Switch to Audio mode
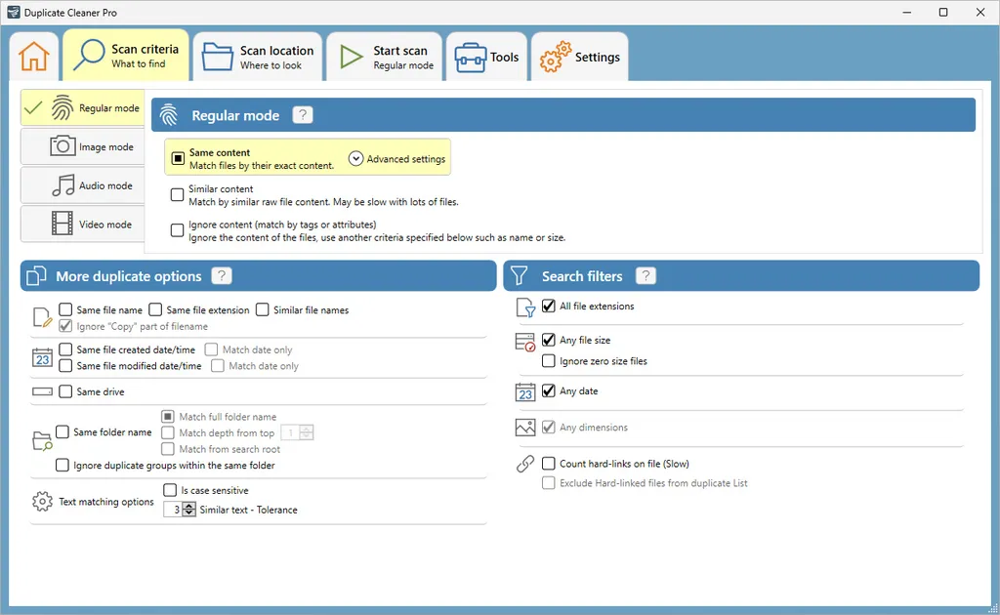Image resolution: width=1000 pixels, height=615 pixels. (83, 185)
